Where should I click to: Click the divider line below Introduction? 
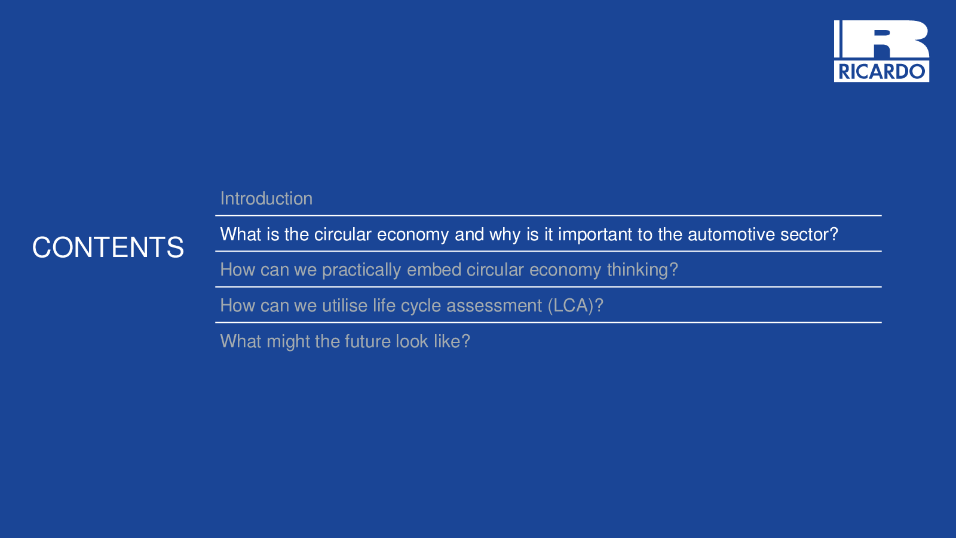(549, 215)
